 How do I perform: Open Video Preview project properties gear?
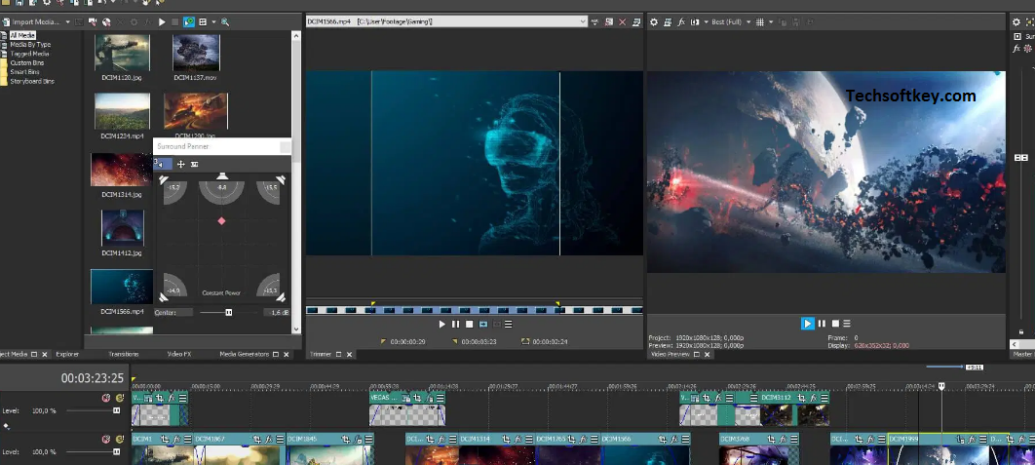654,21
